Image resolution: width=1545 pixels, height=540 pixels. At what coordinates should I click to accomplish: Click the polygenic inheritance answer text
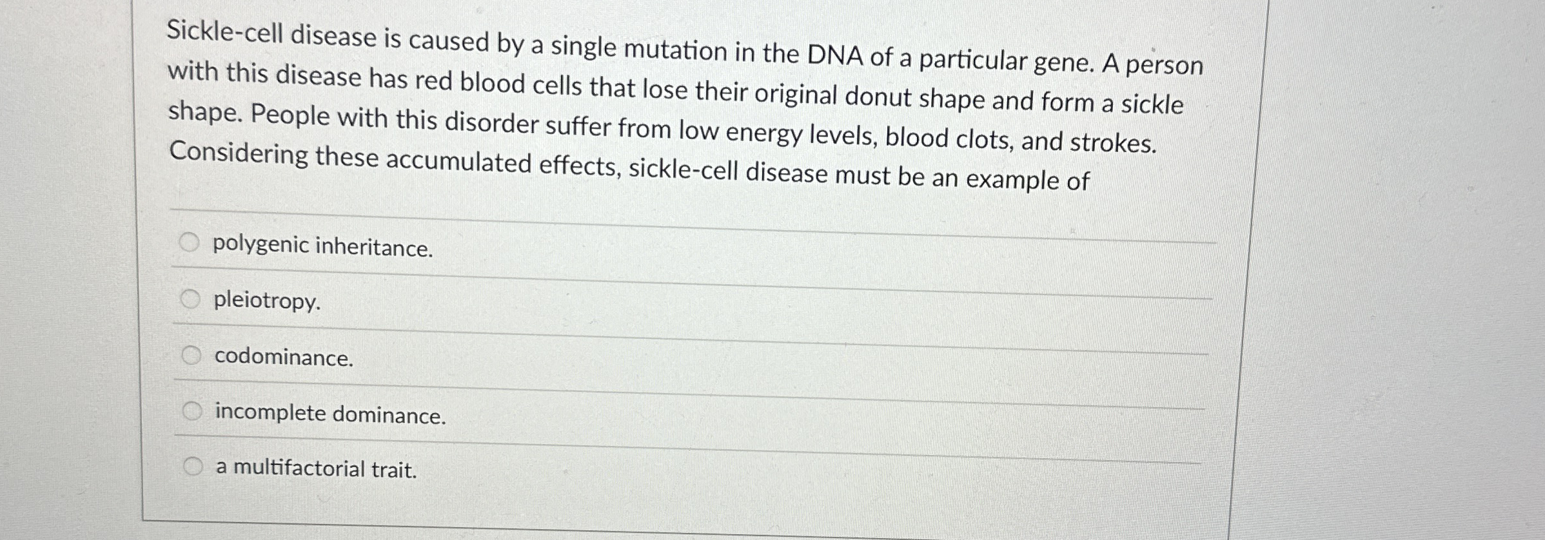pos(322,245)
